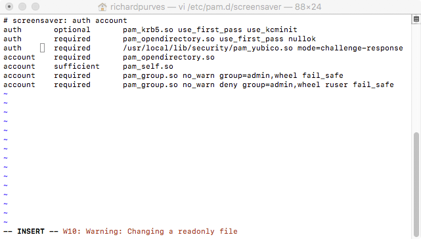Image resolution: width=421 pixels, height=239 pixels.
Task: Click the INSERT mode indicator
Action: tap(31, 231)
